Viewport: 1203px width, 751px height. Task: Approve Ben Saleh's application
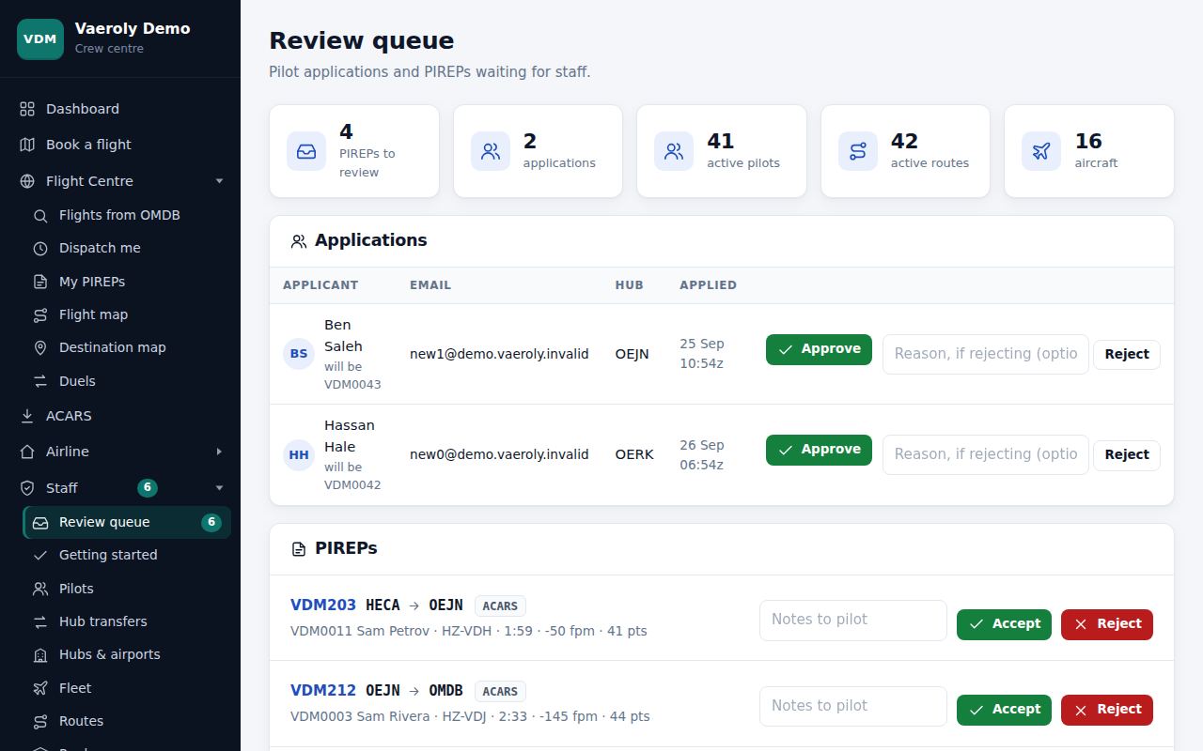pos(819,349)
